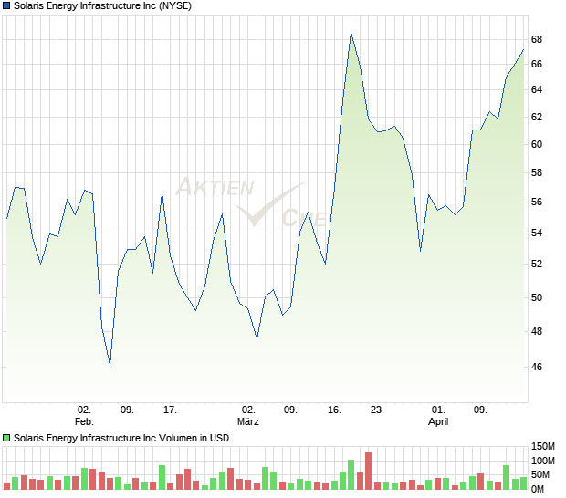This screenshot has height=498, width=566.
Task: Select the price axis label 62
Action: [x=537, y=117]
